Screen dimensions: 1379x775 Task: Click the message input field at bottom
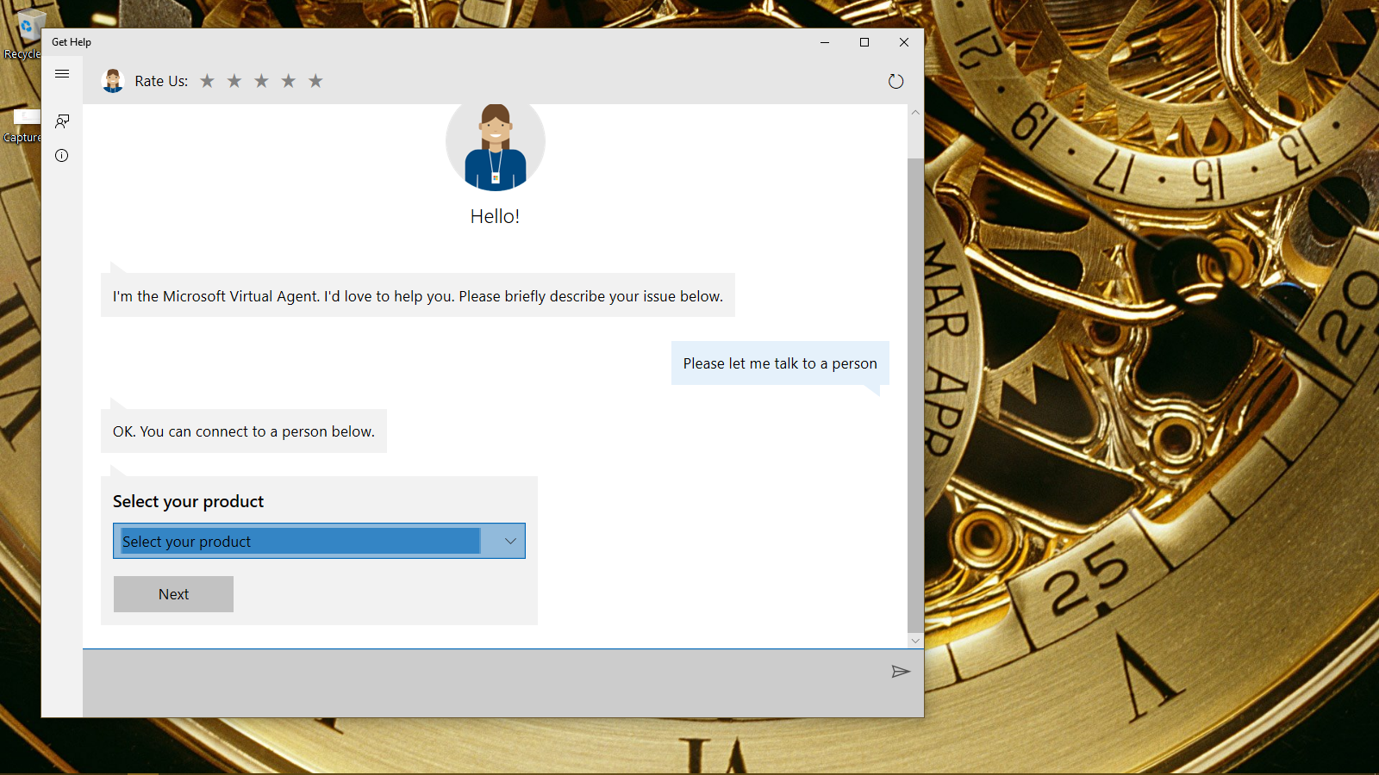point(483,683)
